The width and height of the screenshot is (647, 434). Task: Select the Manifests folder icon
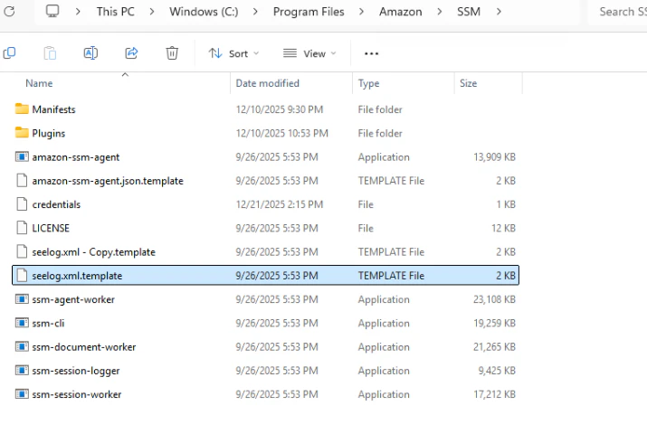[22, 109]
